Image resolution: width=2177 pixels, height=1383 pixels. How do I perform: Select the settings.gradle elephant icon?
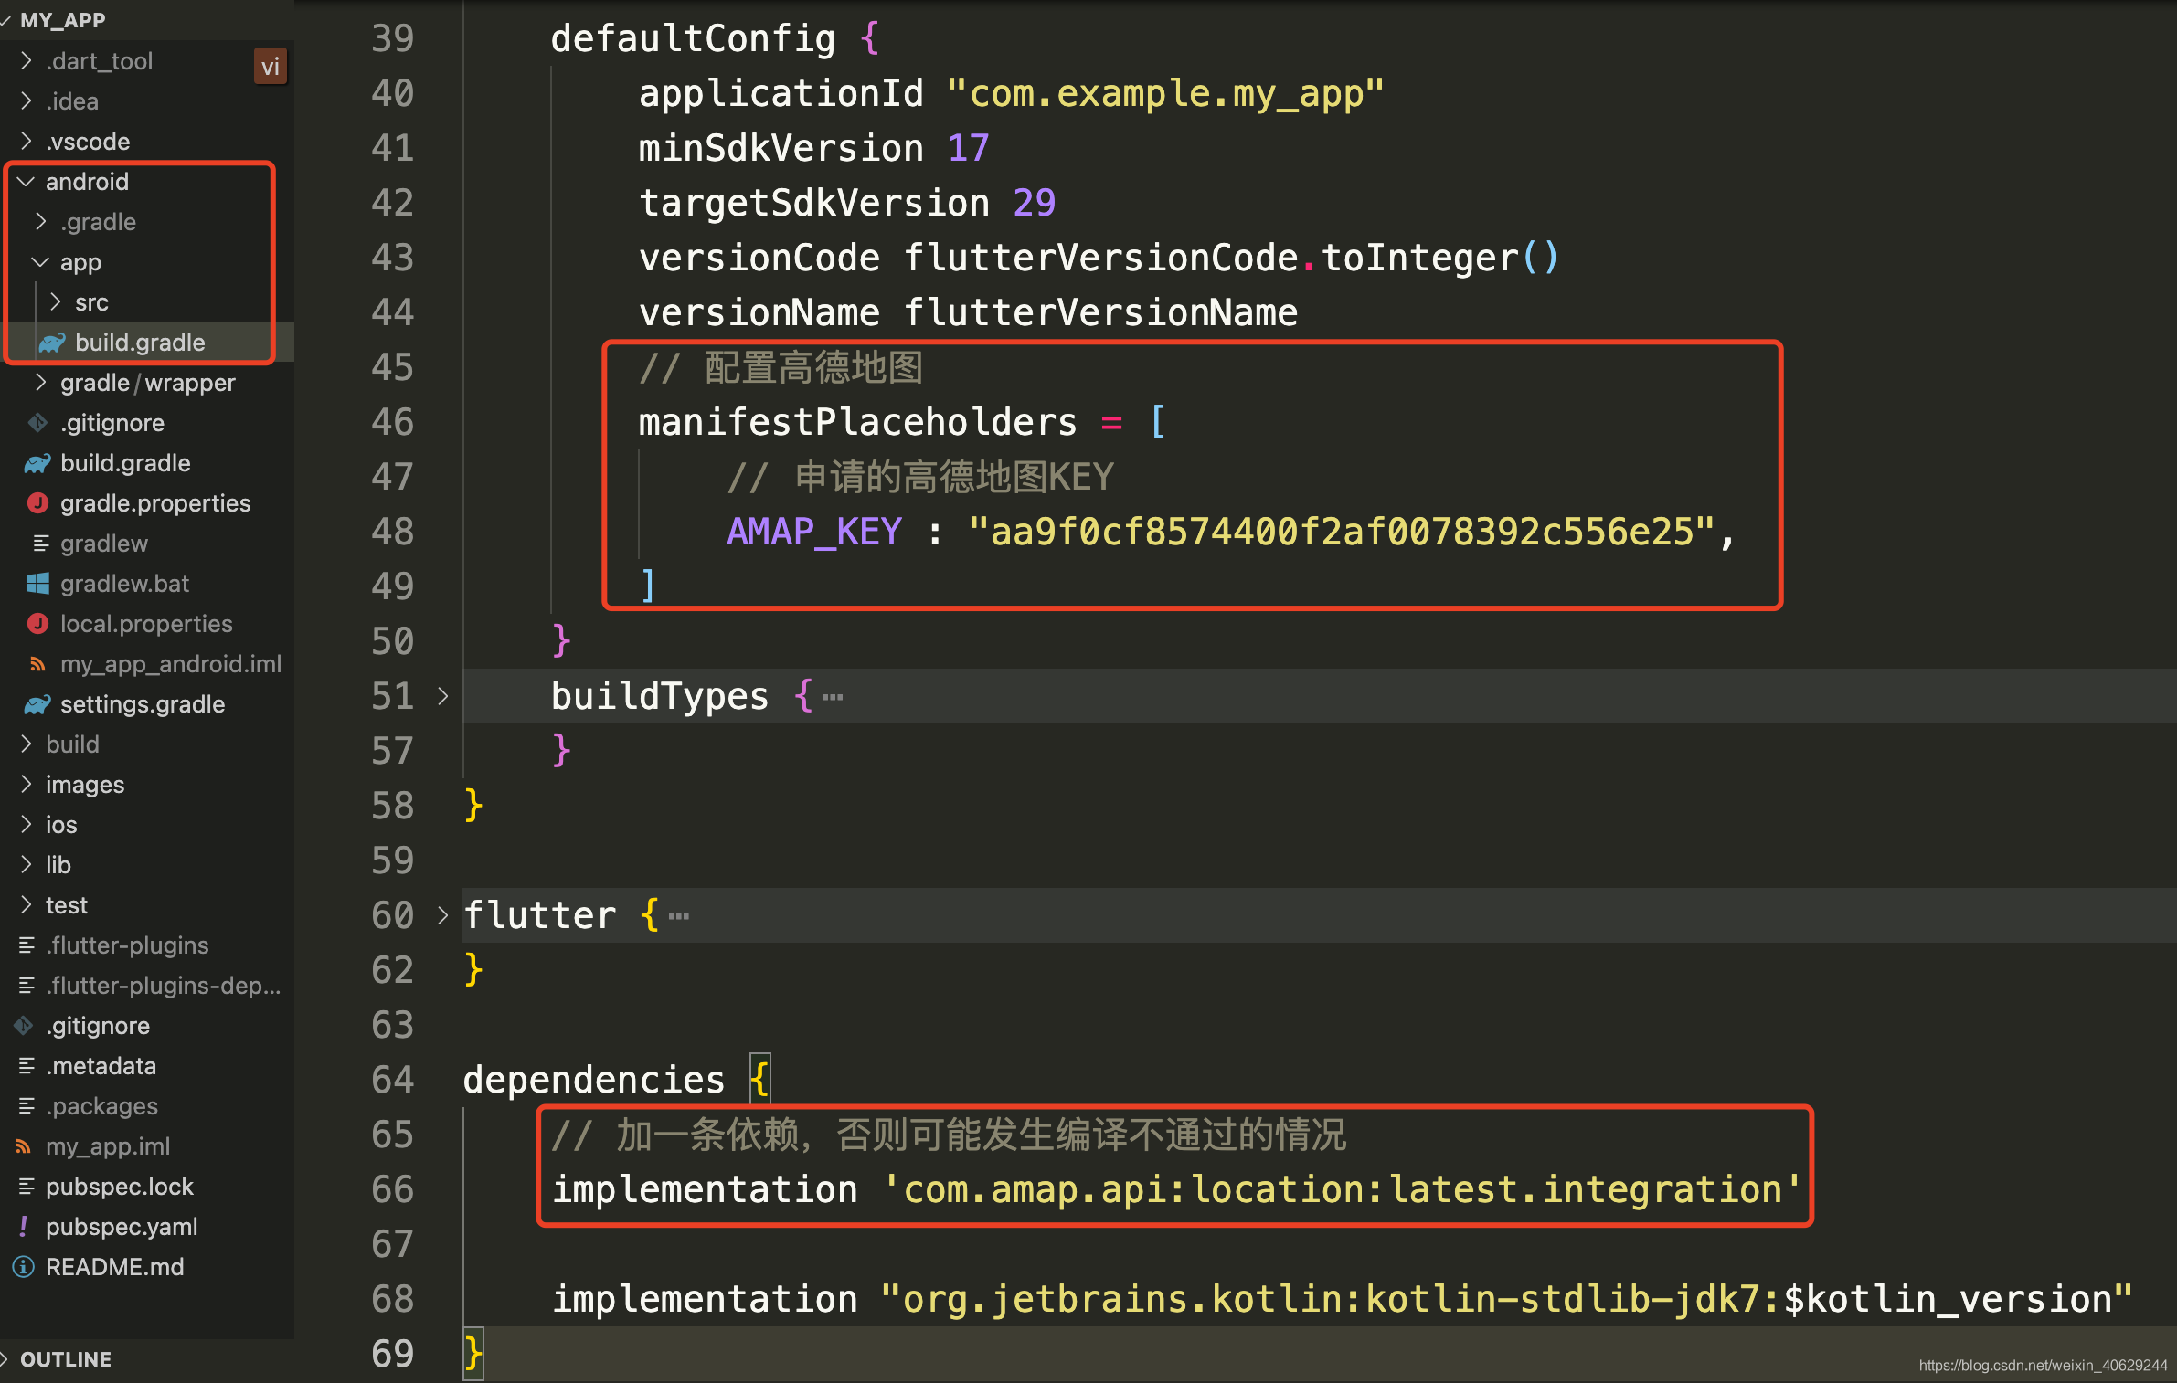tap(37, 704)
